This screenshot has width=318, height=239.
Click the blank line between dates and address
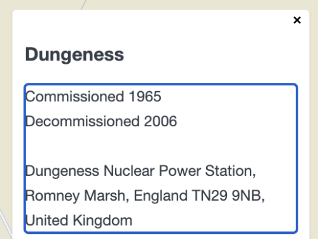[x=161, y=146]
